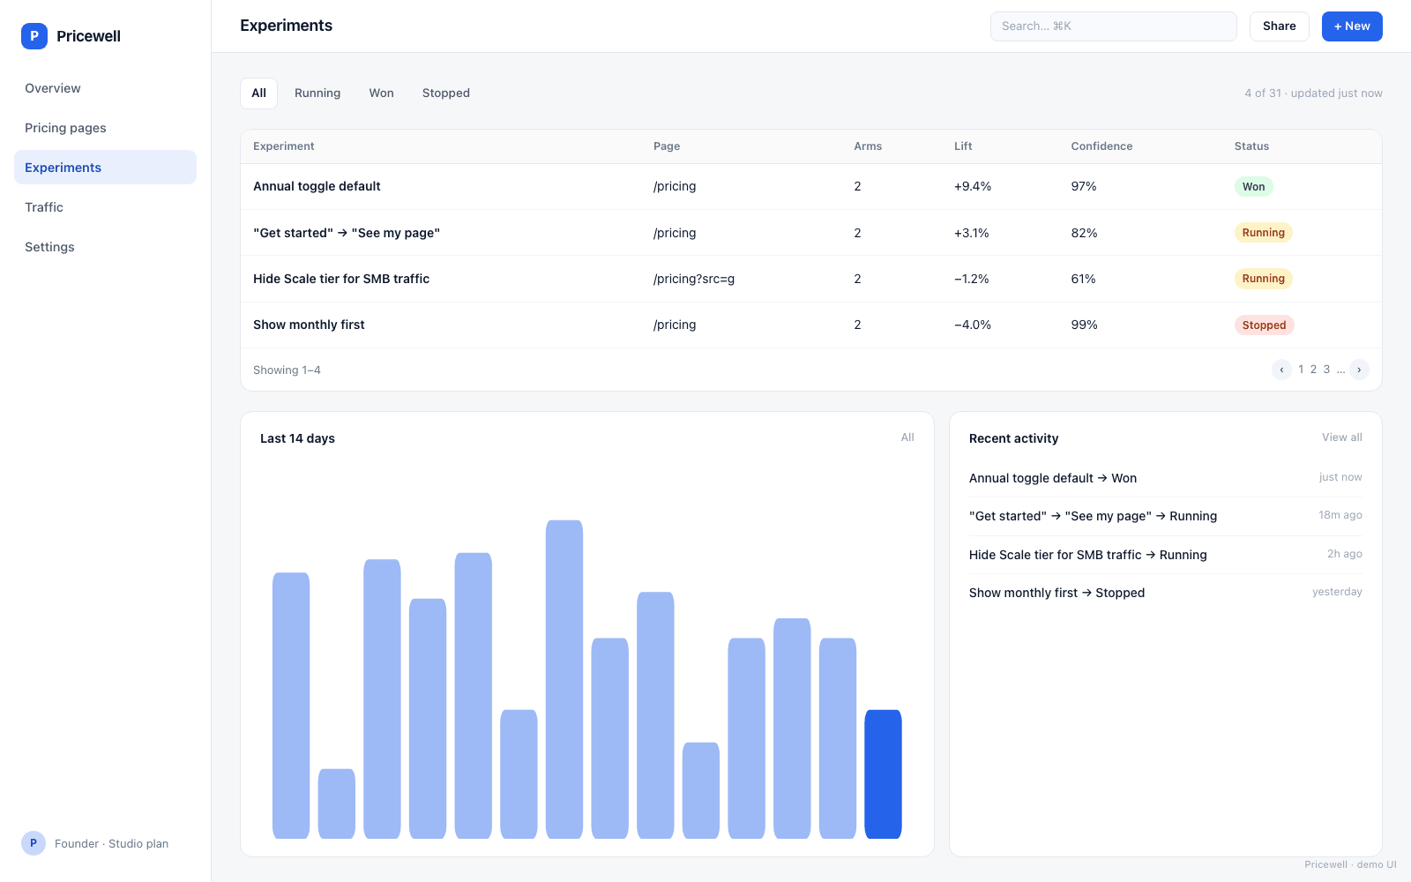Switch to the All filter tab
The image size is (1411, 882).
click(x=258, y=93)
